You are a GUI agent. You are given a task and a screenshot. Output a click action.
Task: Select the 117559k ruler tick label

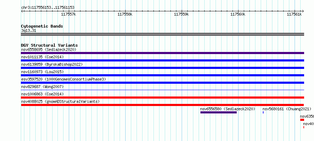pos(181,14)
